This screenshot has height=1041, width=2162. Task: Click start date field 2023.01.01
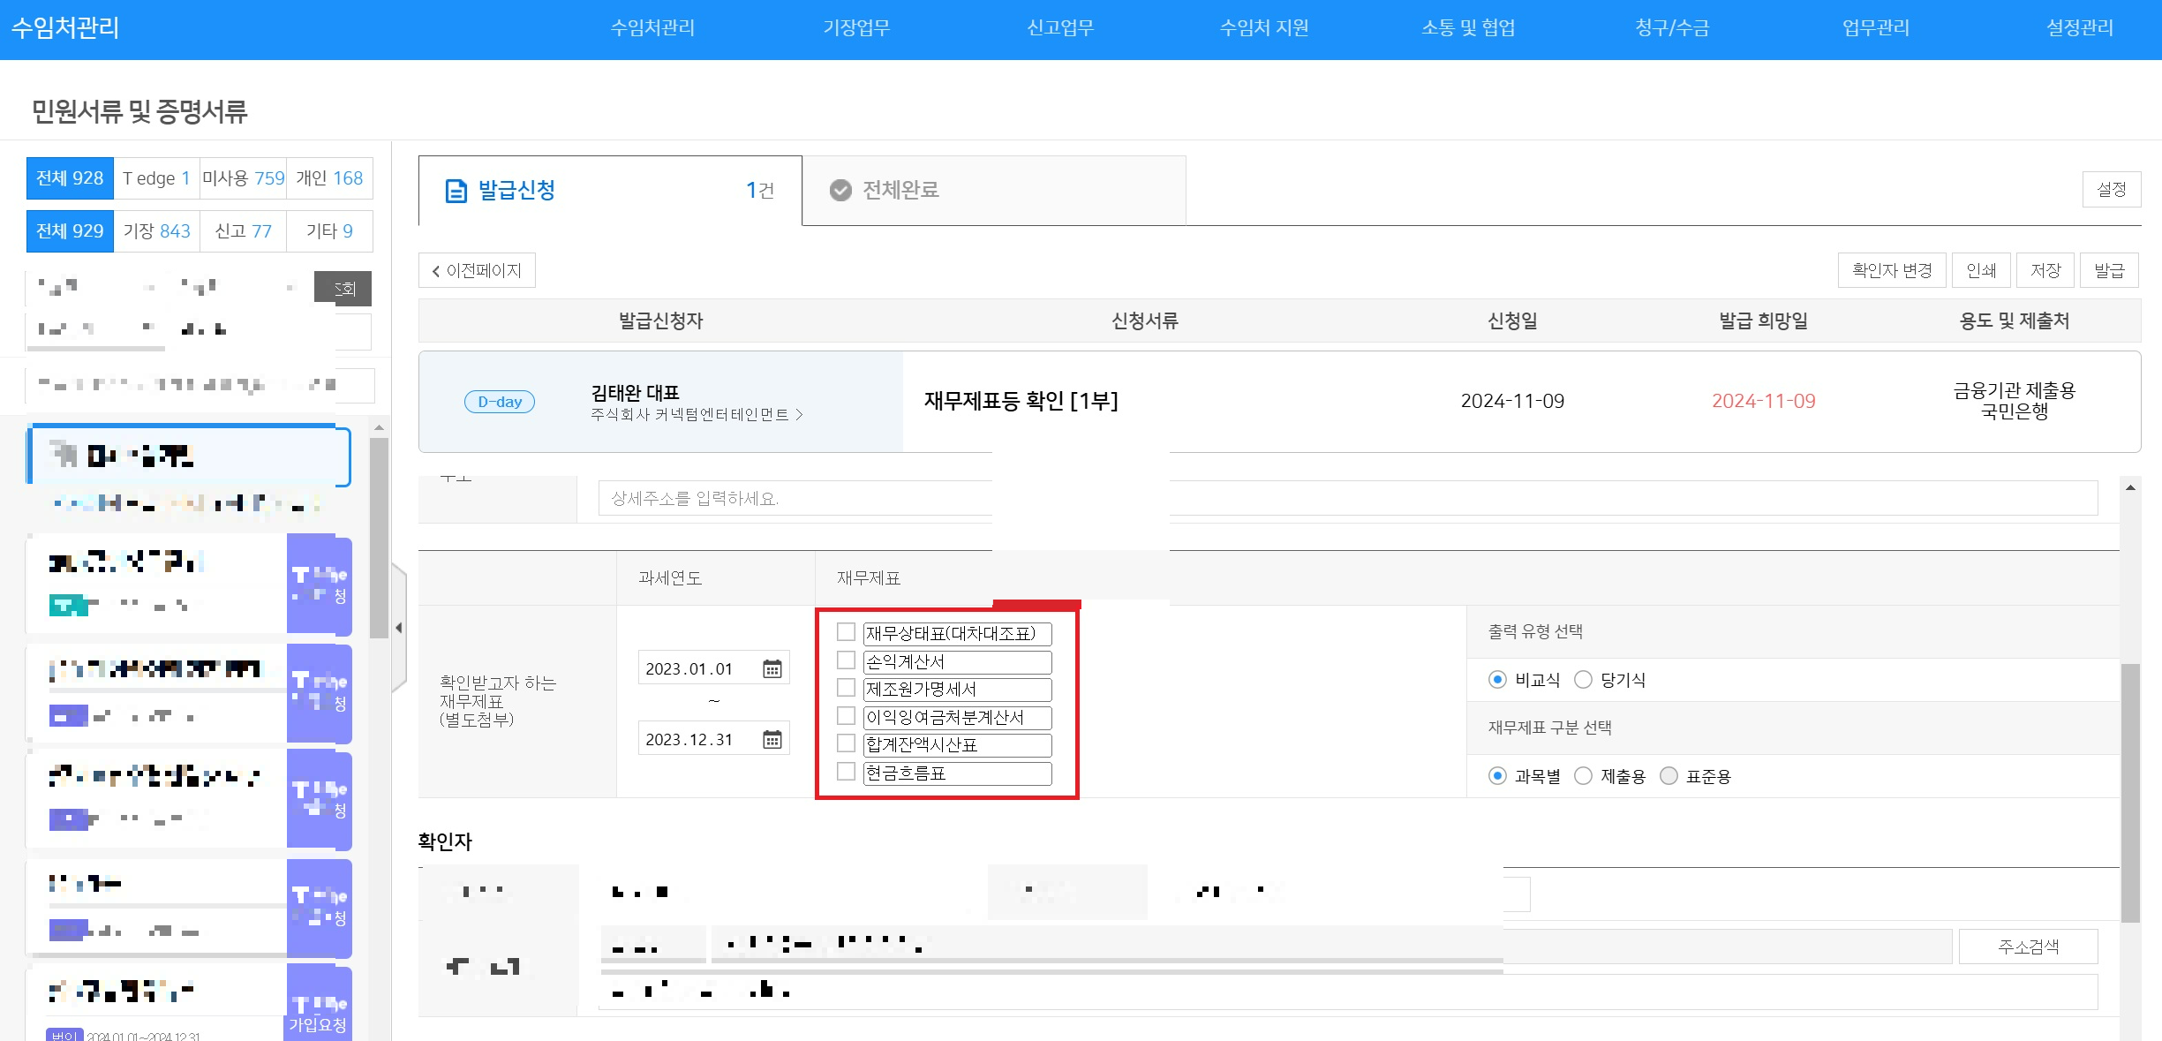point(713,669)
